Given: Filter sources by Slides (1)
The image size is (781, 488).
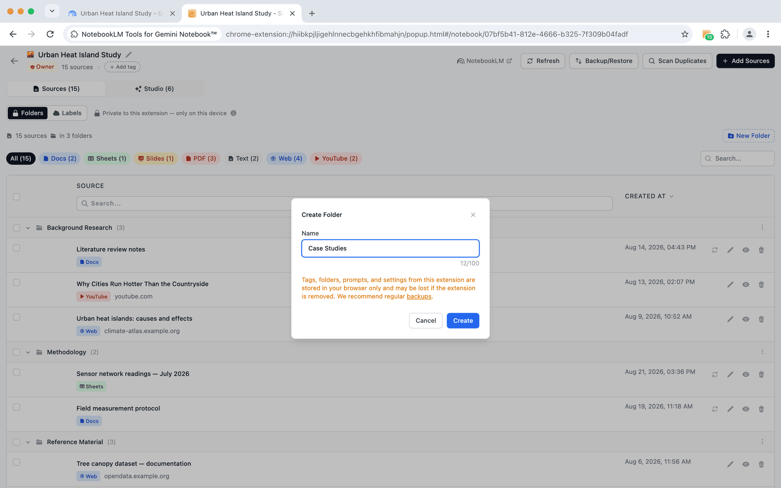Looking at the screenshot, I should pyautogui.click(x=156, y=159).
